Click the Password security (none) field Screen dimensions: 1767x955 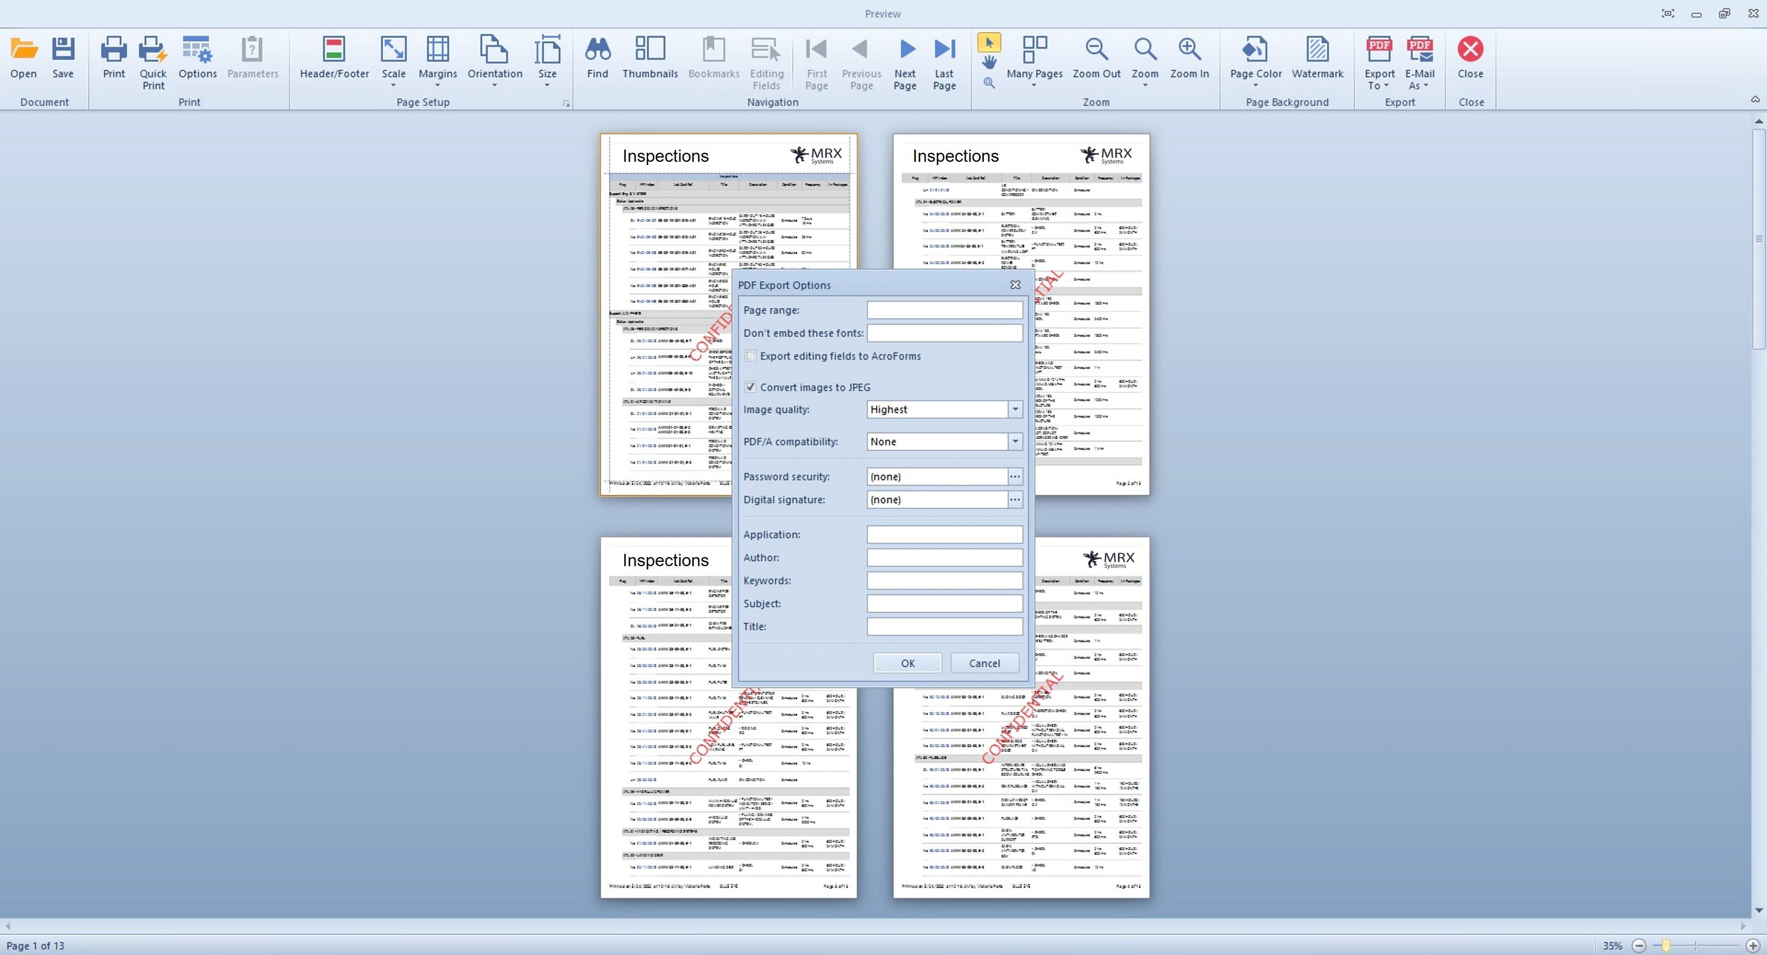937,476
